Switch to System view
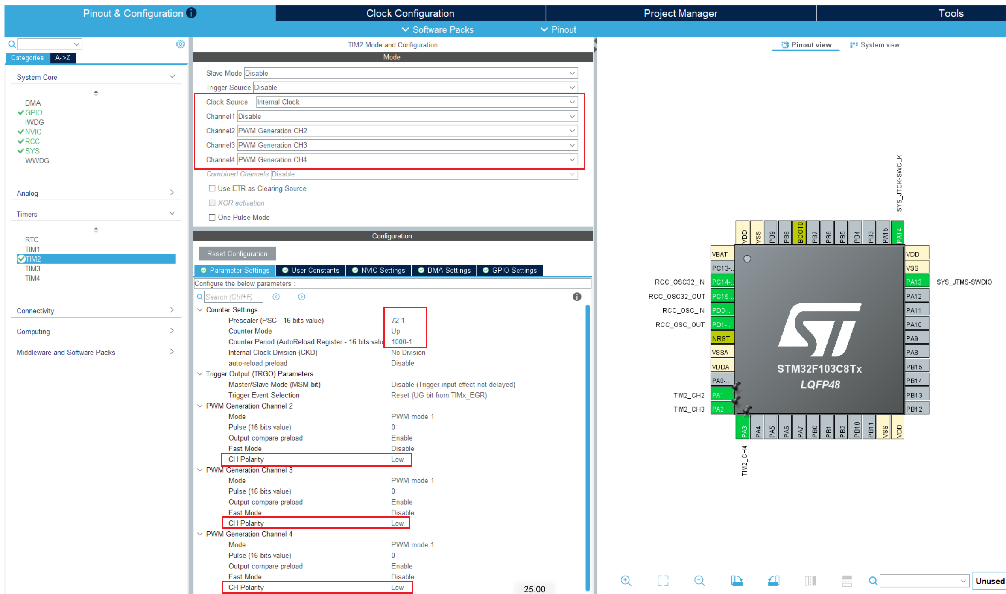The image size is (1006, 594). 874,45
